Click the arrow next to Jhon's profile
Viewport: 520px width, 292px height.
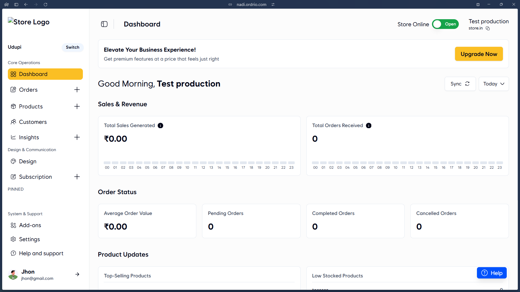tap(77, 274)
